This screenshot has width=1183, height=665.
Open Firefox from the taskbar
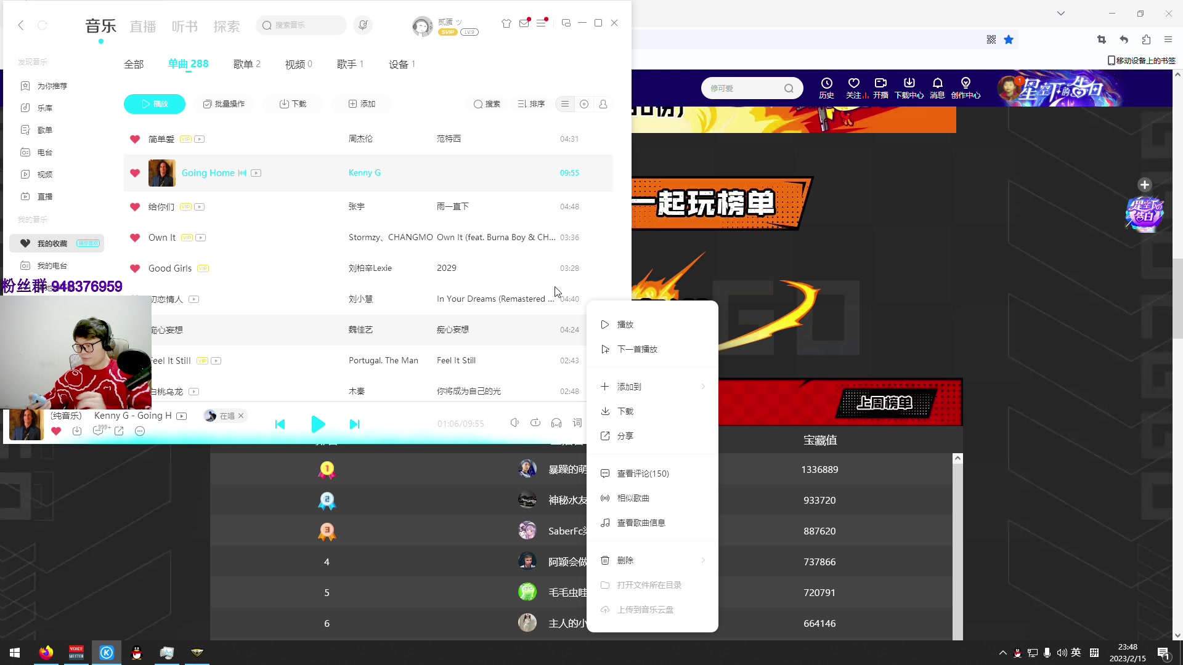pos(46,653)
